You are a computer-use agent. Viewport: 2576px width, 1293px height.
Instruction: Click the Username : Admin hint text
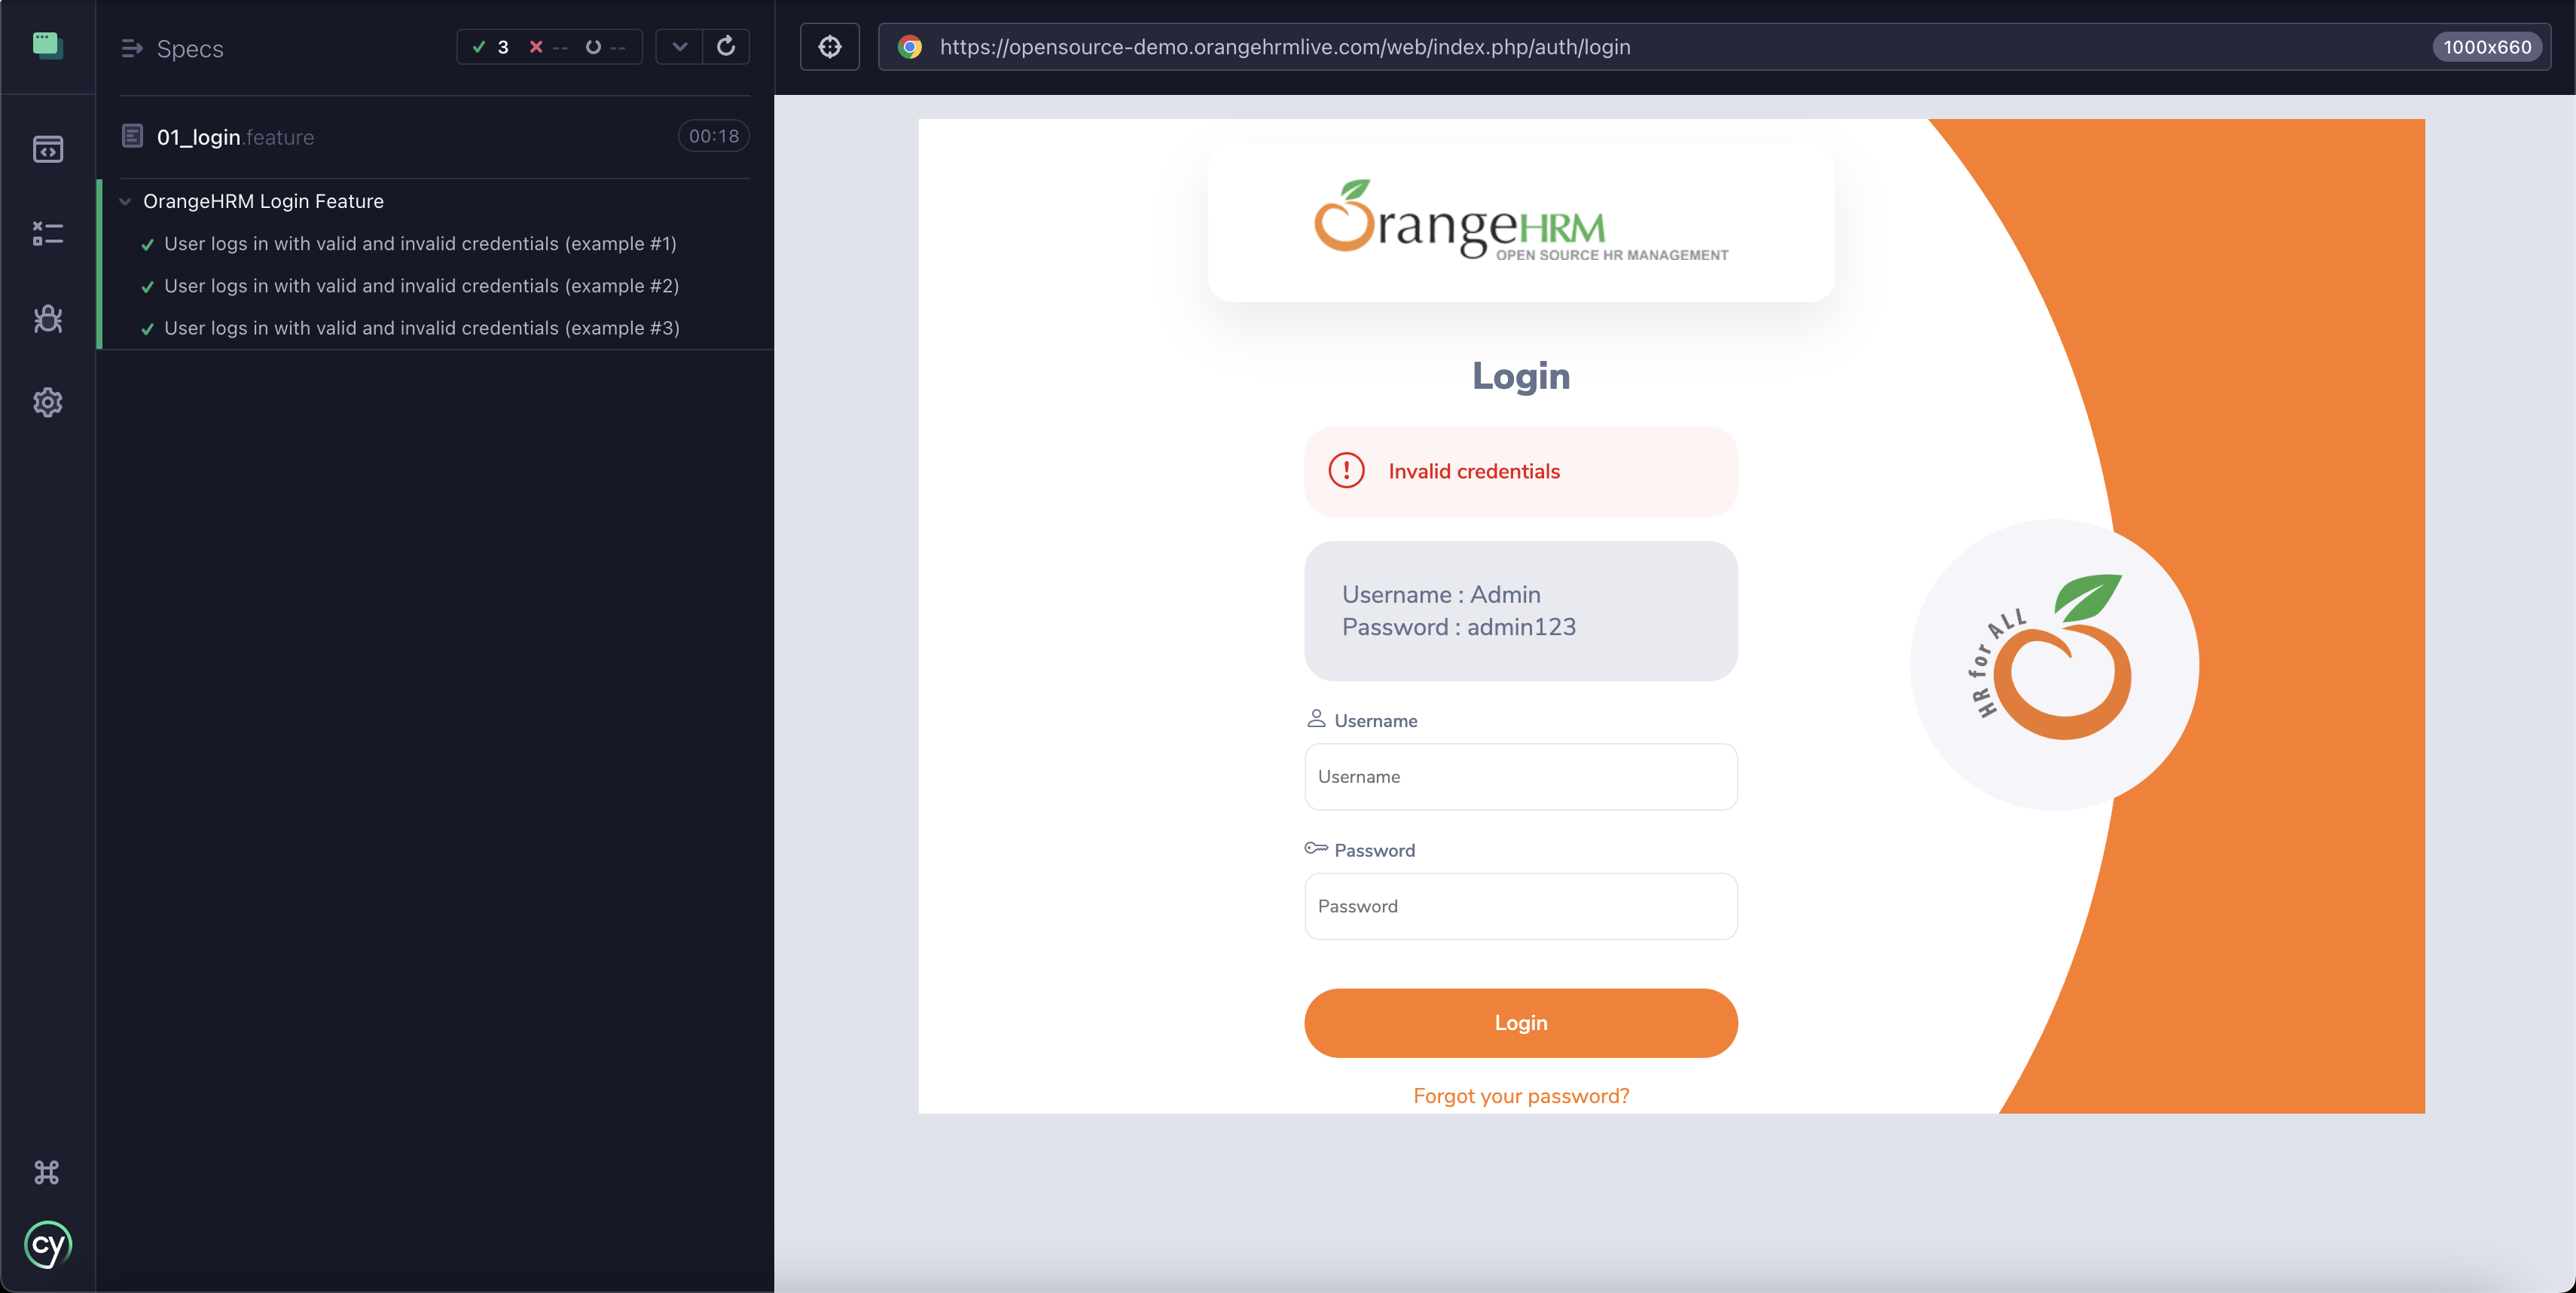(1440, 594)
